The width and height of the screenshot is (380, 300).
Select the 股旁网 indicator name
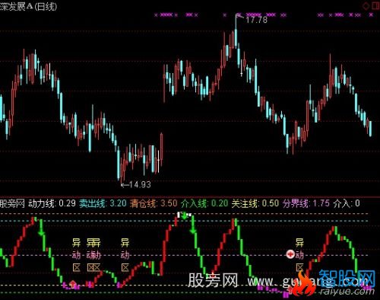[12, 203]
